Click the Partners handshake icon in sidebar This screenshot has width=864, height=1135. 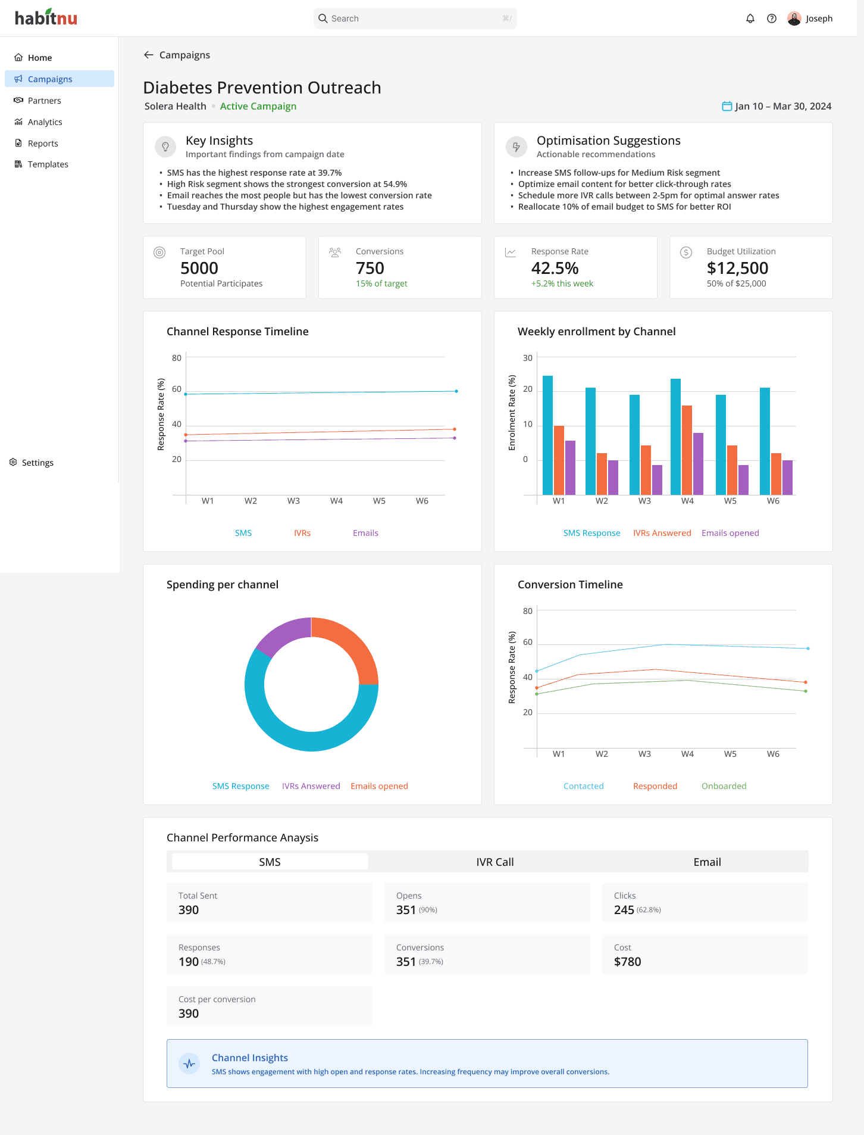(18, 101)
